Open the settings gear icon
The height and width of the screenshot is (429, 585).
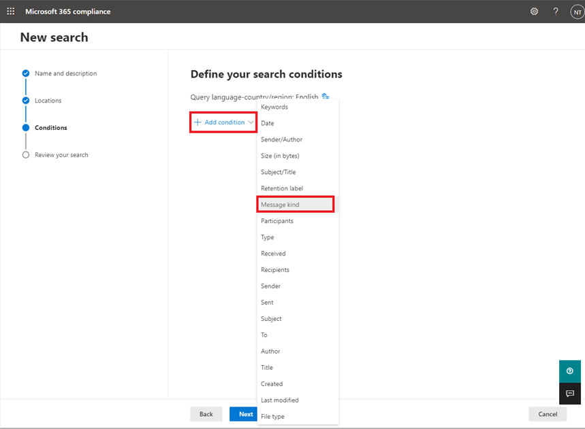point(534,12)
